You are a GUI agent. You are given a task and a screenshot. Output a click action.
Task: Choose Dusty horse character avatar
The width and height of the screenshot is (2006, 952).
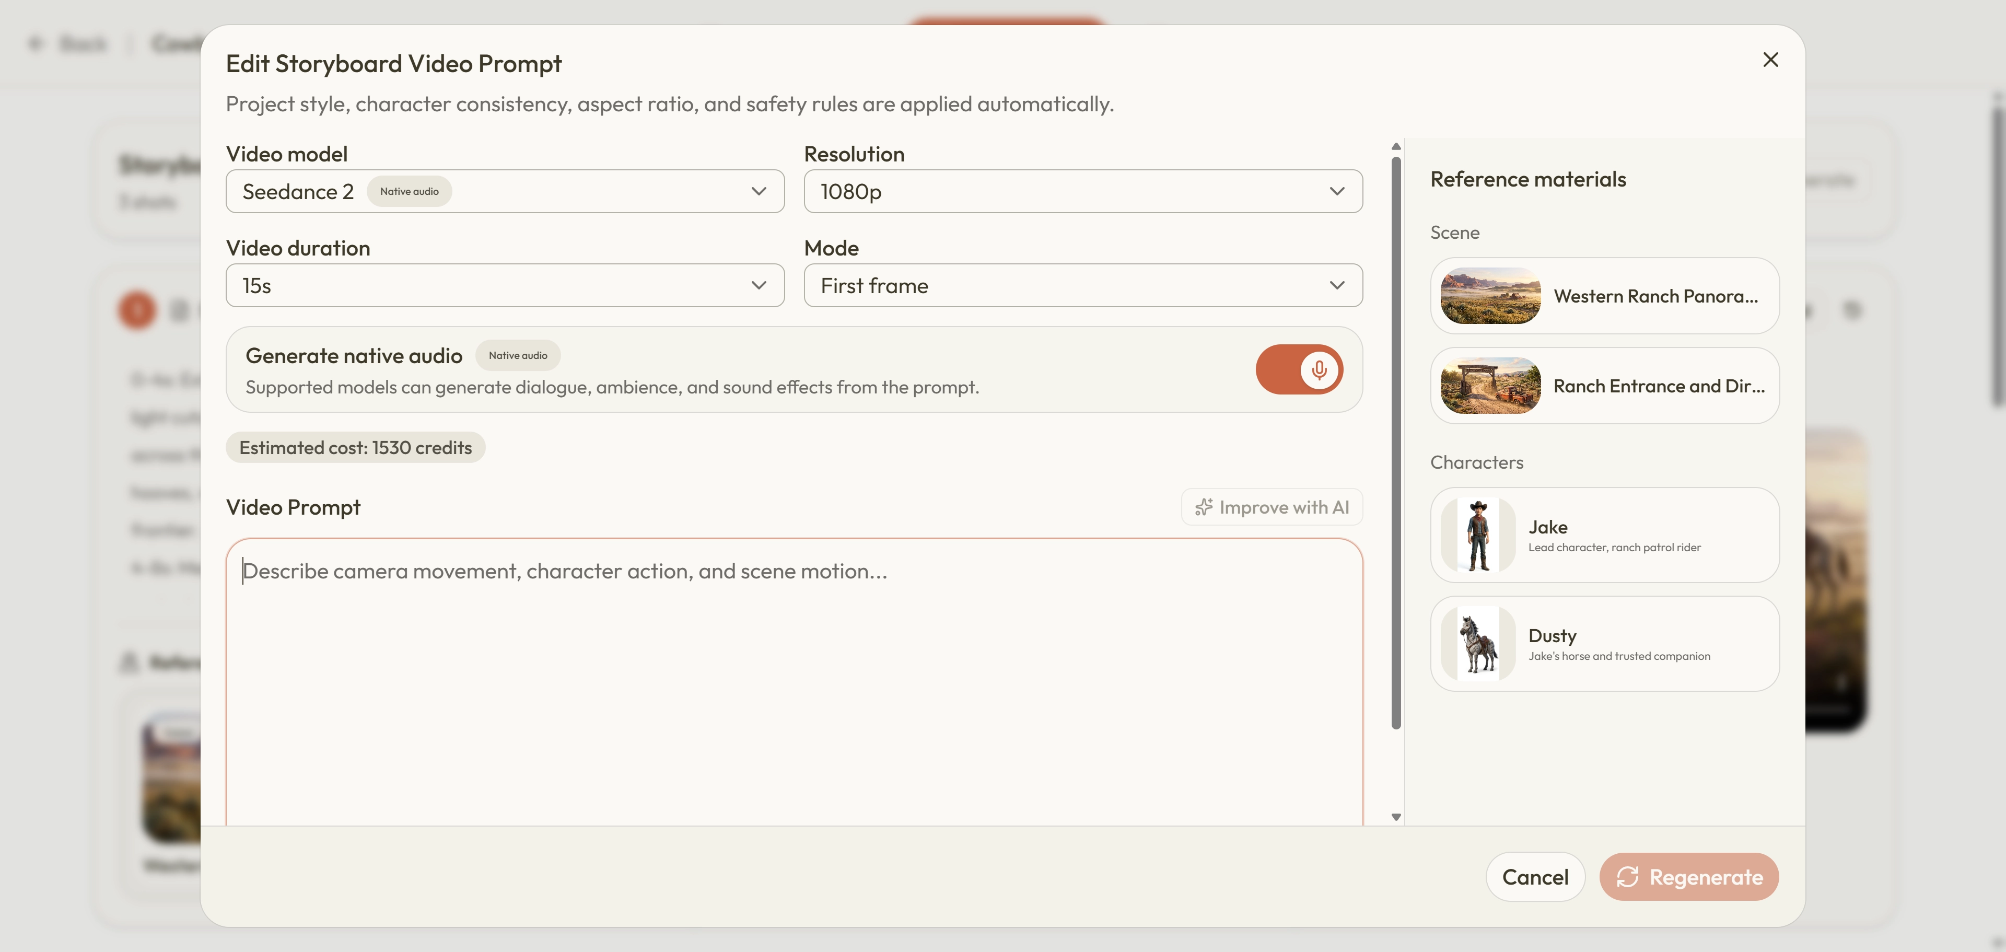click(x=1478, y=644)
